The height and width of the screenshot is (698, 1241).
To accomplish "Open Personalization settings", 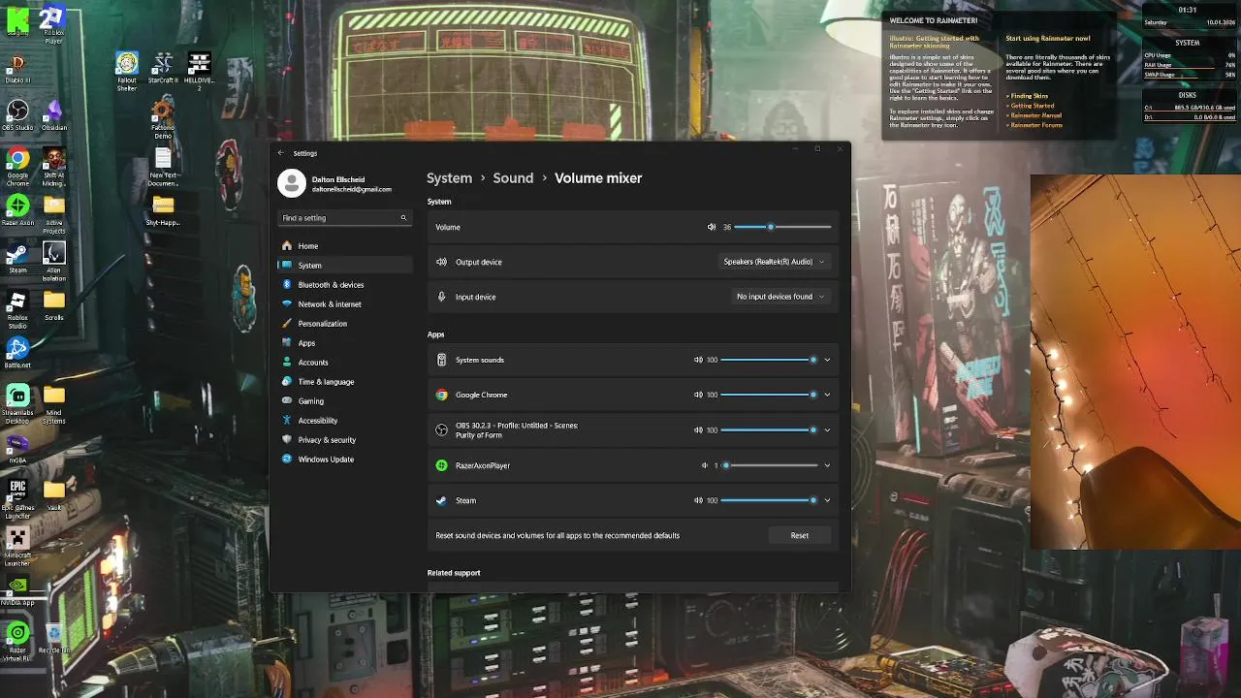I will (x=347, y=324).
